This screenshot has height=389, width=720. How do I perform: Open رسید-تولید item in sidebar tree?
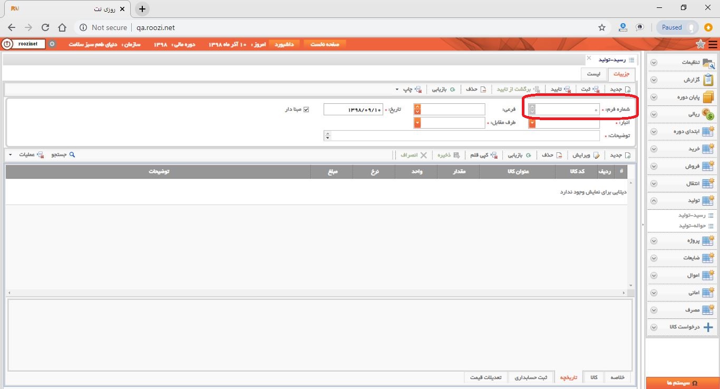(696, 216)
